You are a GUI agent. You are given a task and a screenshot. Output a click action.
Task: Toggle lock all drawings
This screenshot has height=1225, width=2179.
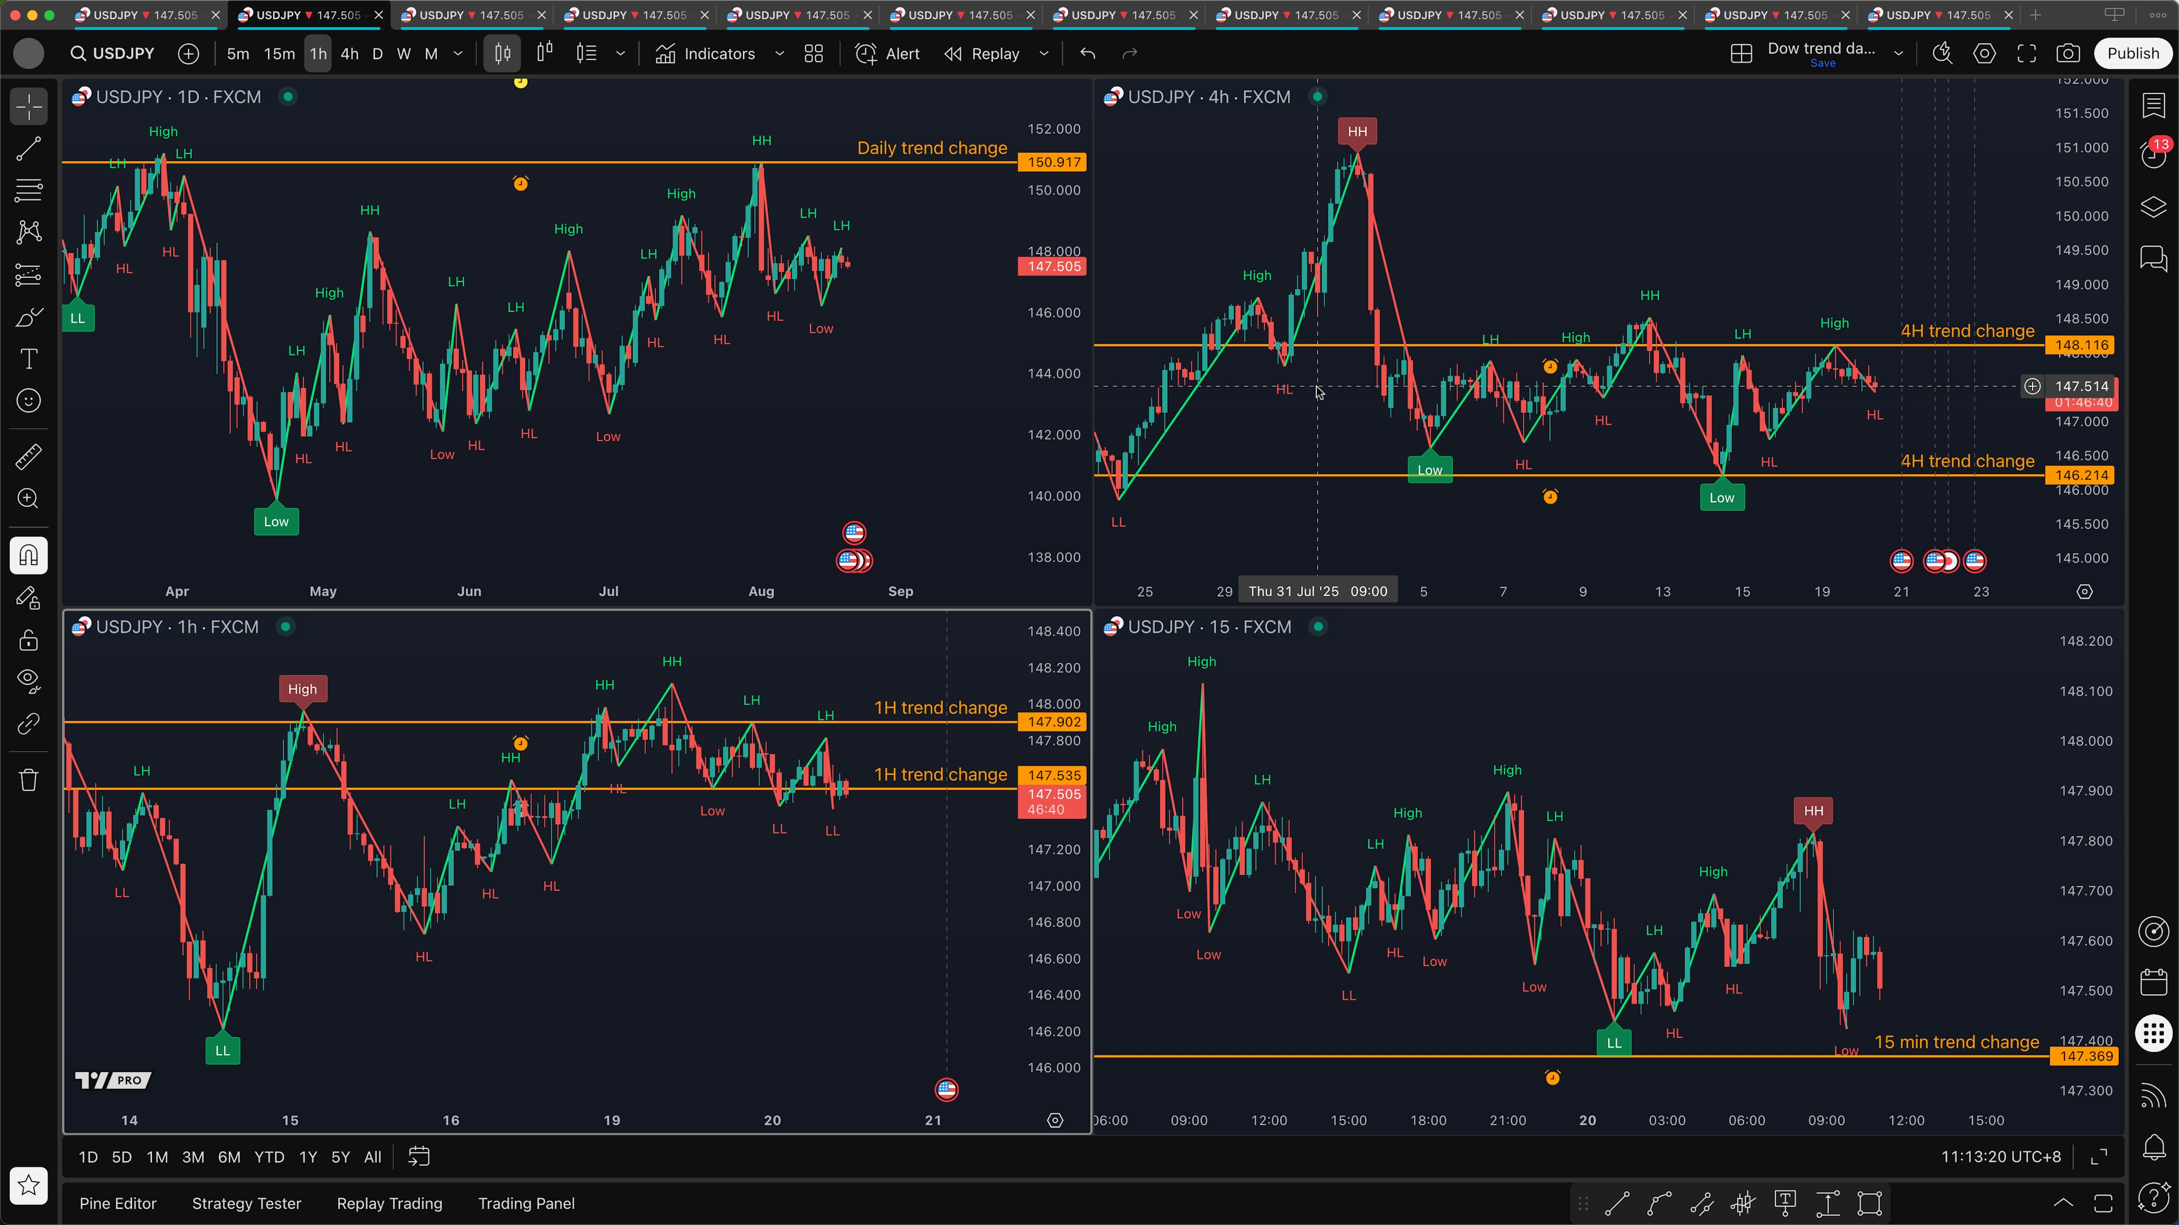29,640
